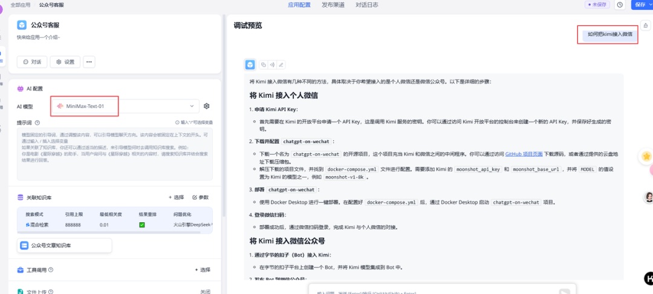Click the 对话 button
653x294 pixels.
pyautogui.click(x=32, y=62)
